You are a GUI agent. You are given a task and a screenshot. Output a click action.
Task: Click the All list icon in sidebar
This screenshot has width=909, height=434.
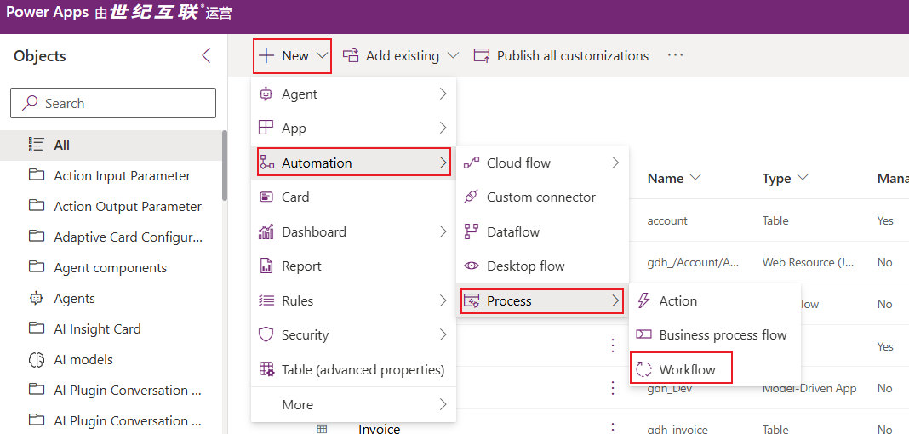pos(36,145)
